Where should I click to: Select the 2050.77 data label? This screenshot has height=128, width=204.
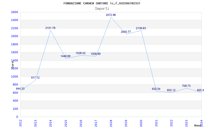click(126, 32)
